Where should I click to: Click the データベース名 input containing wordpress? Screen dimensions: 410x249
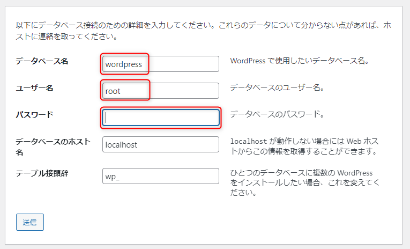point(161,64)
